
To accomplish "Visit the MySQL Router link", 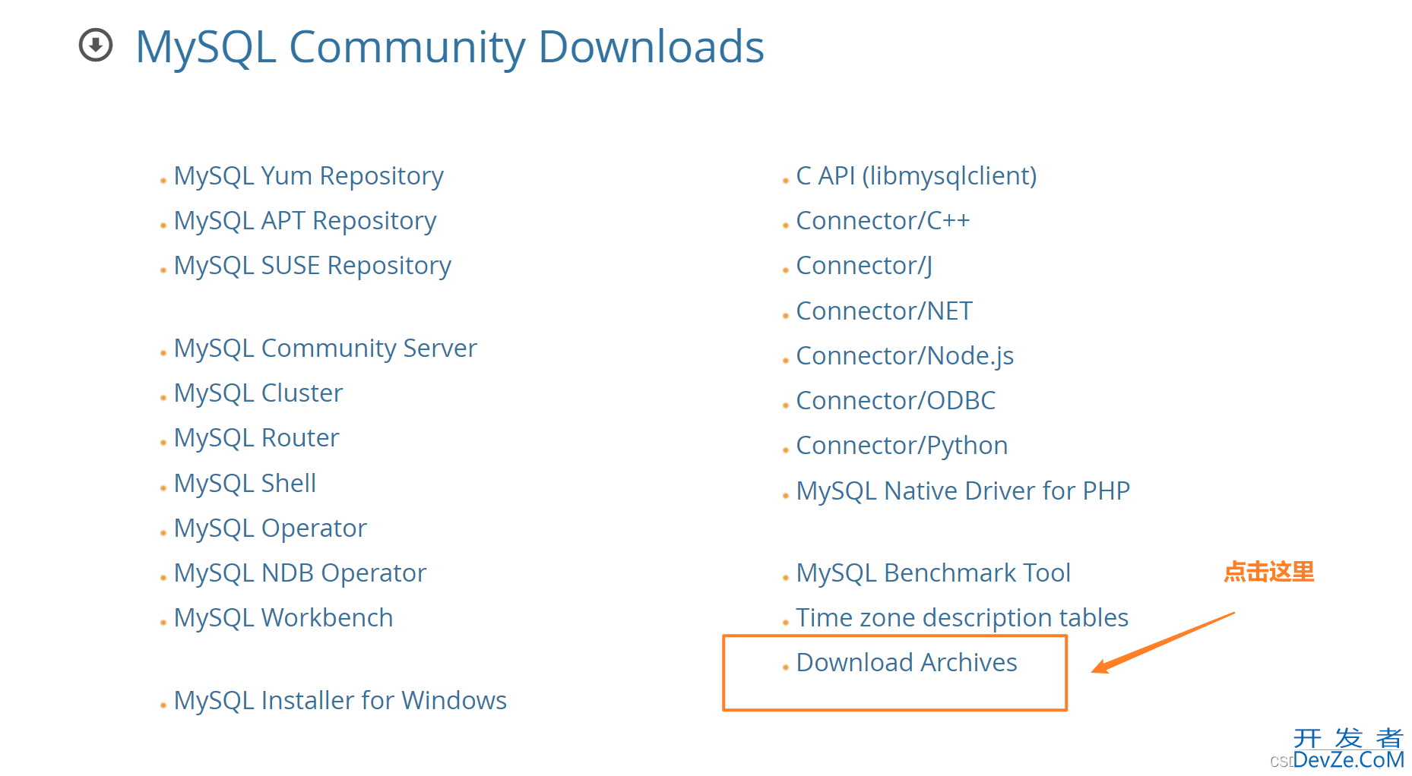I will click(256, 438).
